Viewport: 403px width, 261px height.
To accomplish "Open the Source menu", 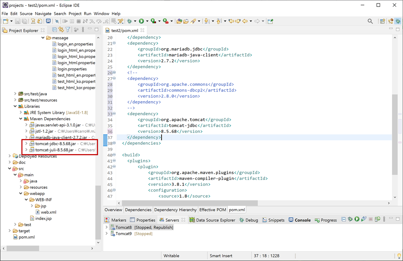I will [x=26, y=14].
